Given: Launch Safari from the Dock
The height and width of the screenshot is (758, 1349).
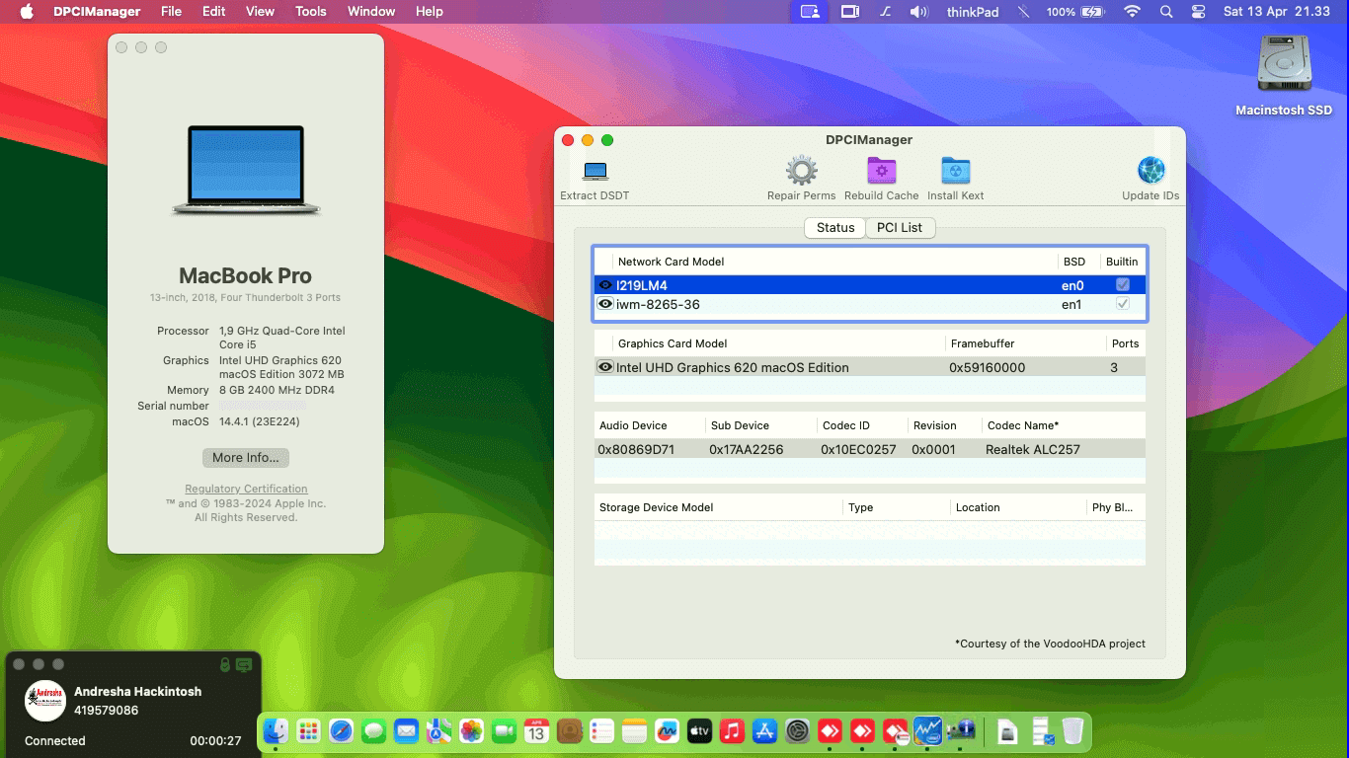Looking at the screenshot, I should click(x=342, y=731).
